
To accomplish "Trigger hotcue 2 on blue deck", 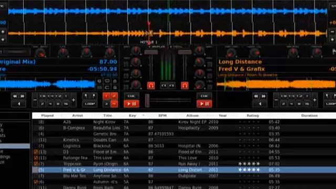I will [114, 96].
